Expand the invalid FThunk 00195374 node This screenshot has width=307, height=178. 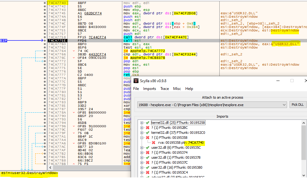tap(142, 152)
